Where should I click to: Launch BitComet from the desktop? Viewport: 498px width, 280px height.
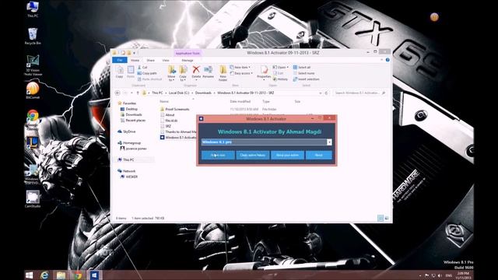33,90
